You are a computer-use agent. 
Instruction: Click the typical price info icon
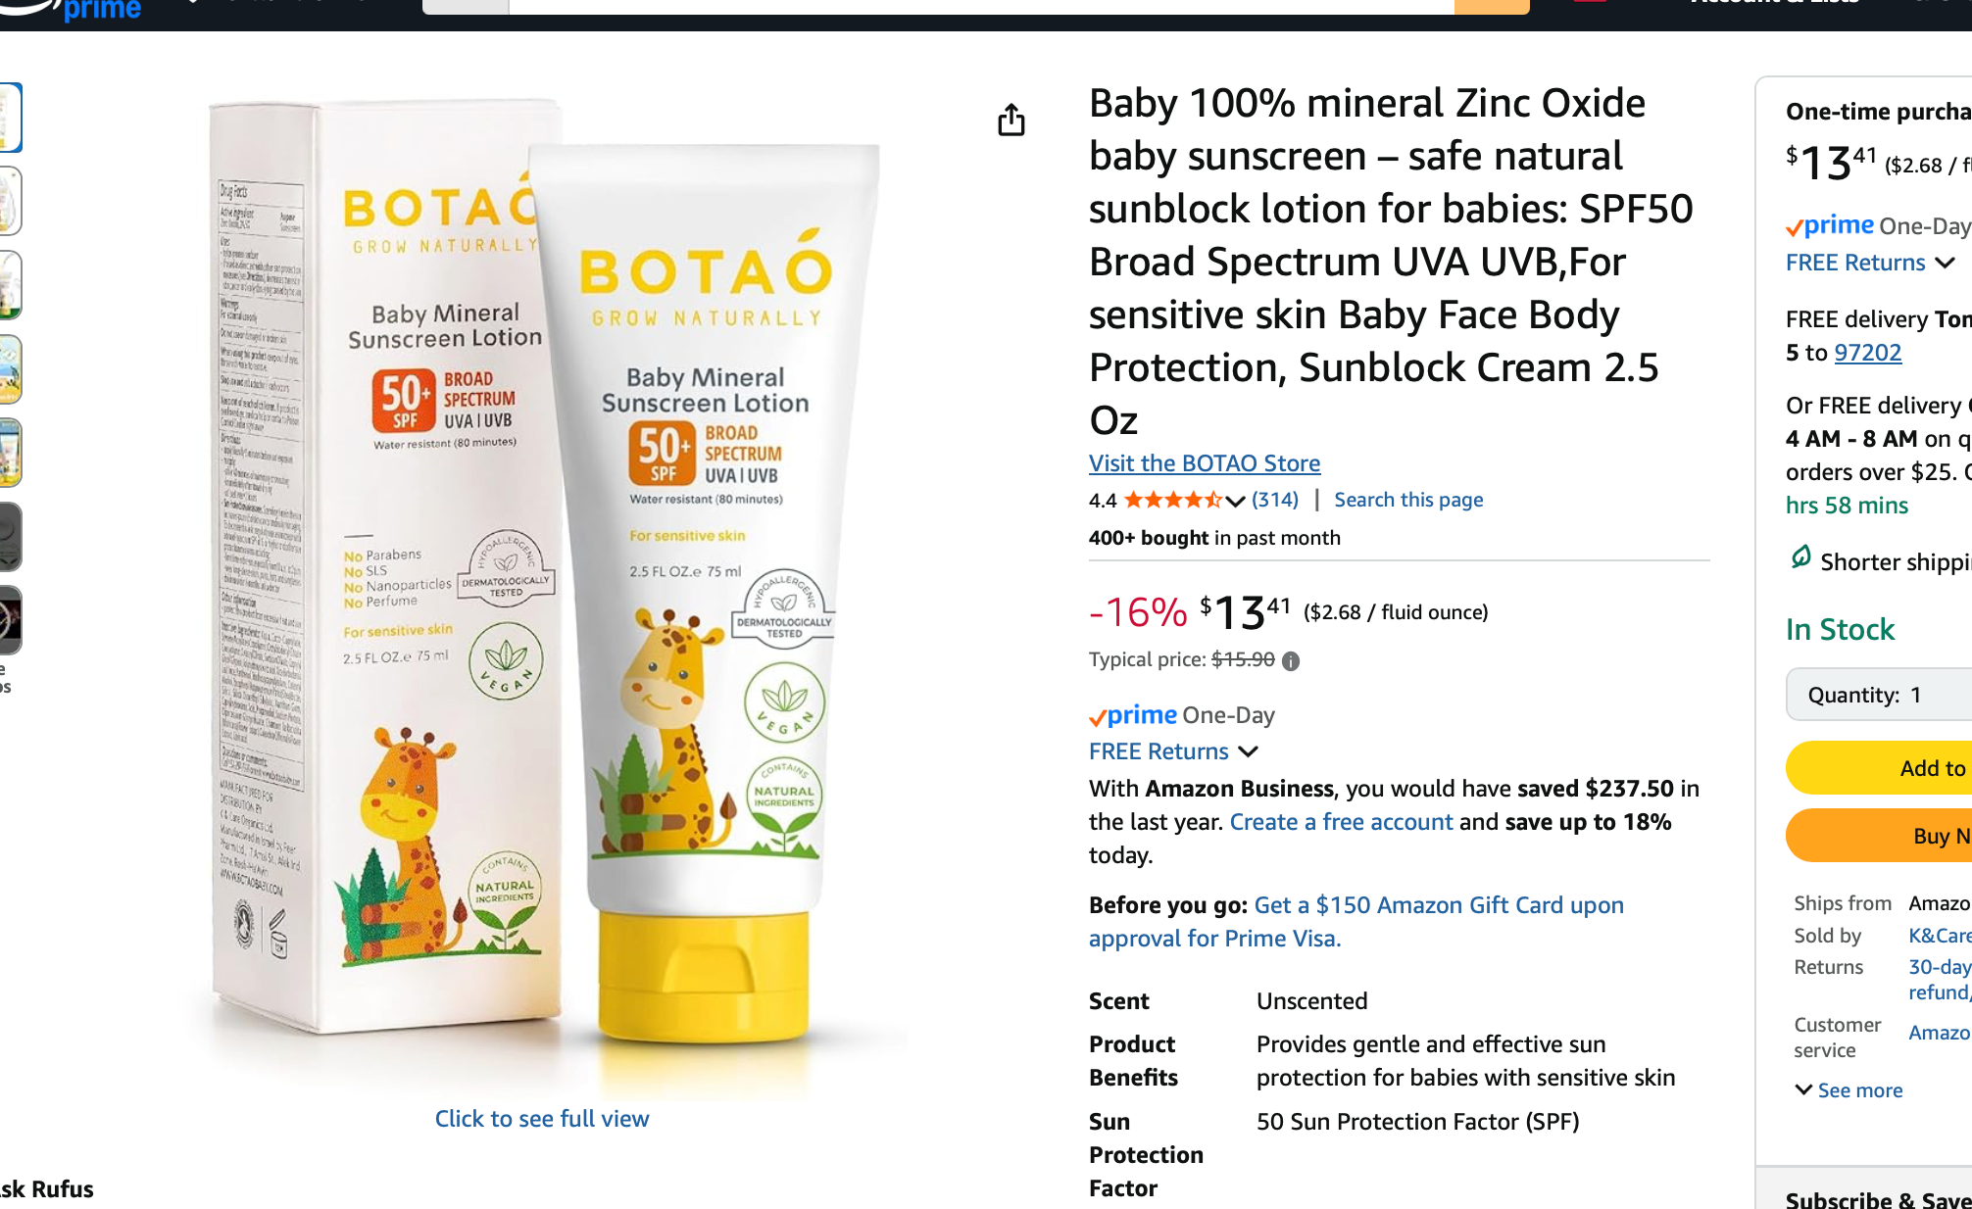(x=1291, y=661)
